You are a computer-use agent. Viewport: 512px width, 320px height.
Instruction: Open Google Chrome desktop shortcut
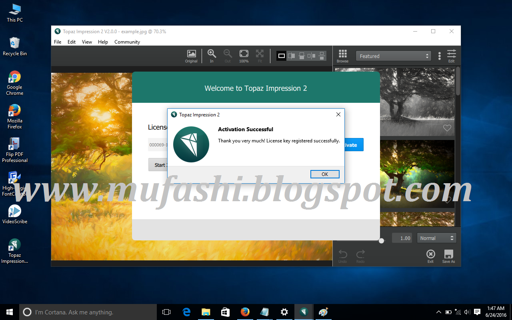pos(15,83)
